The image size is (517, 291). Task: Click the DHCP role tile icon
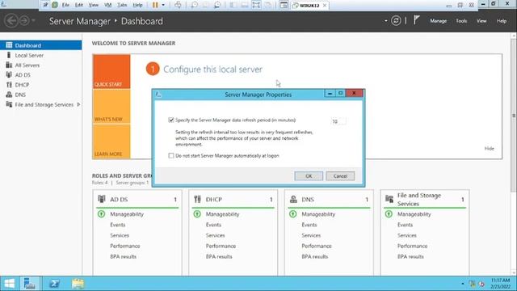click(x=197, y=199)
